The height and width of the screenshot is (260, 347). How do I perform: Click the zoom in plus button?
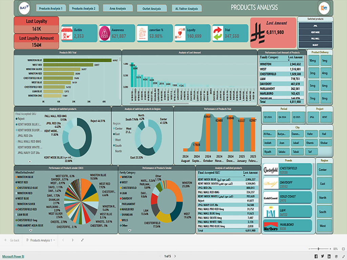tap(330, 249)
